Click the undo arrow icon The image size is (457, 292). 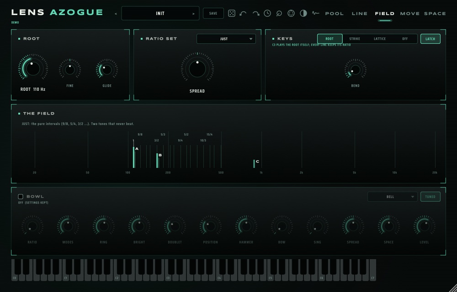pyautogui.click(x=243, y=13)
